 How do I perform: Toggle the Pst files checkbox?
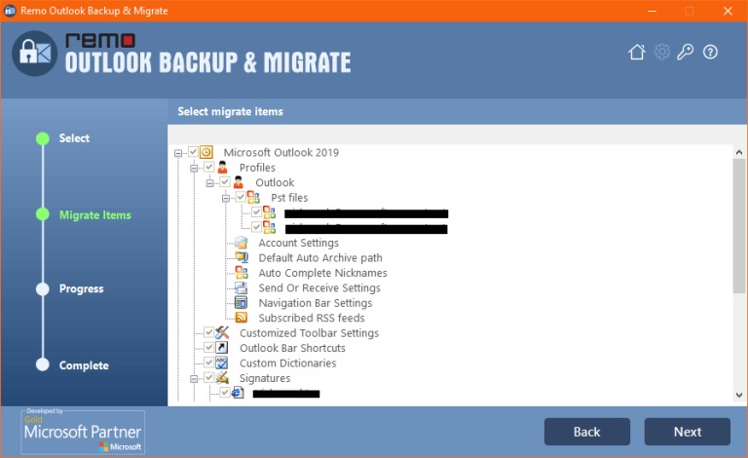pyautogui.click(x=241, y=197)
